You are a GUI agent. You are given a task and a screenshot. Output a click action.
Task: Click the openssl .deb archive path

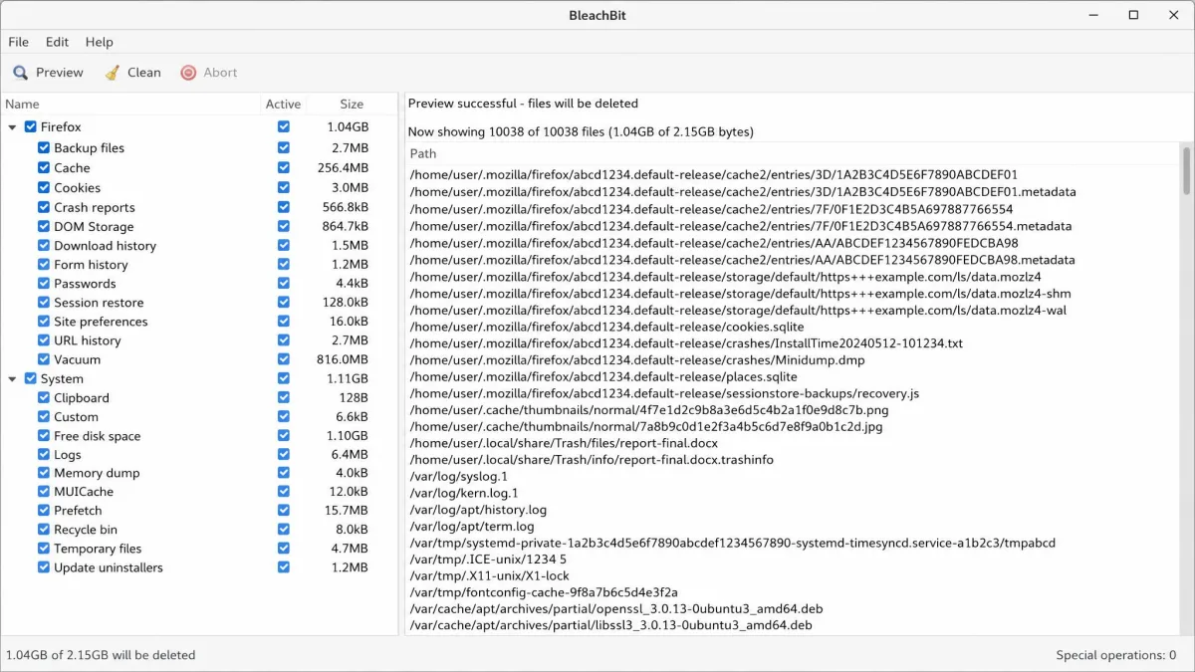pyautogui.click(x=616, y=609)
